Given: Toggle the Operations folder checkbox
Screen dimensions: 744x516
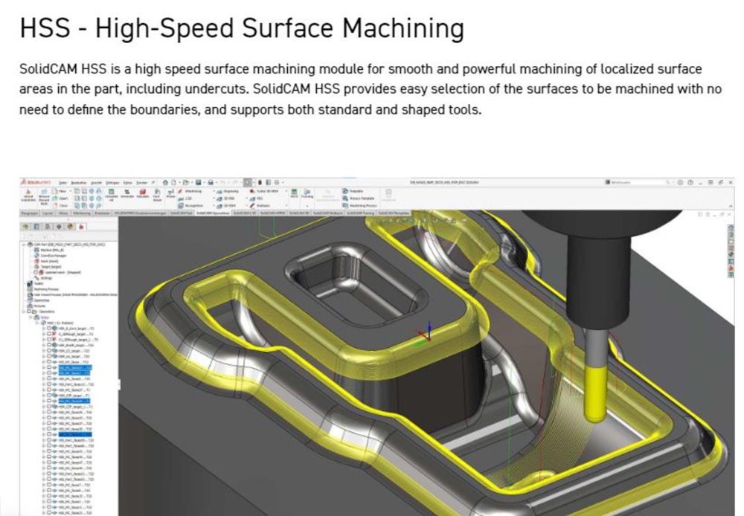Looking at the screenshot, I should tap(29, 311).
